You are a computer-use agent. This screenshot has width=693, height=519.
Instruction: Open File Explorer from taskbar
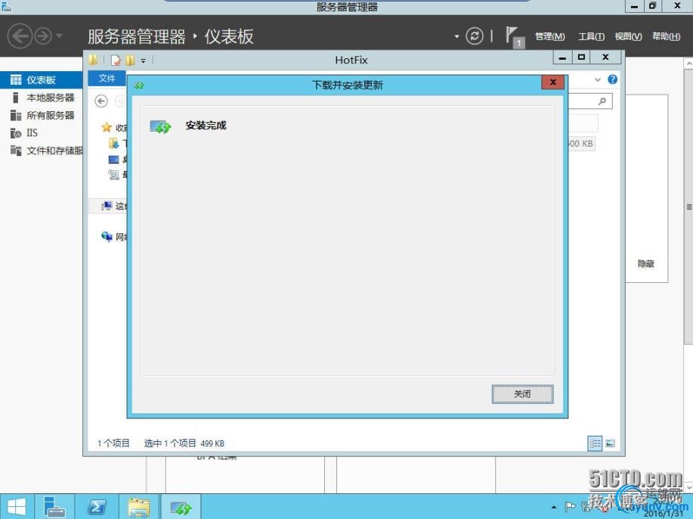[x=139, y=507]
